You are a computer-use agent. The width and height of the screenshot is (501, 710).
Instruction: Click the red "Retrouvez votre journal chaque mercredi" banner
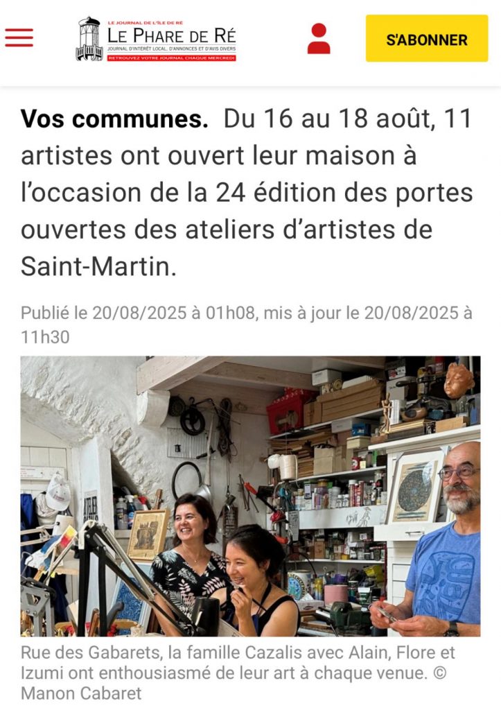(x=172, y=58)
